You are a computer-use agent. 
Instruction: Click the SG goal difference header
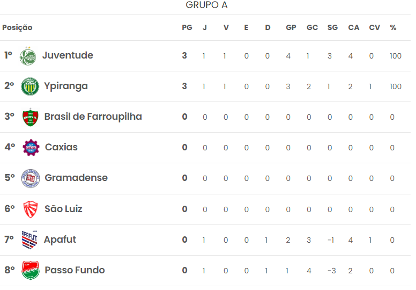(332, 27)
